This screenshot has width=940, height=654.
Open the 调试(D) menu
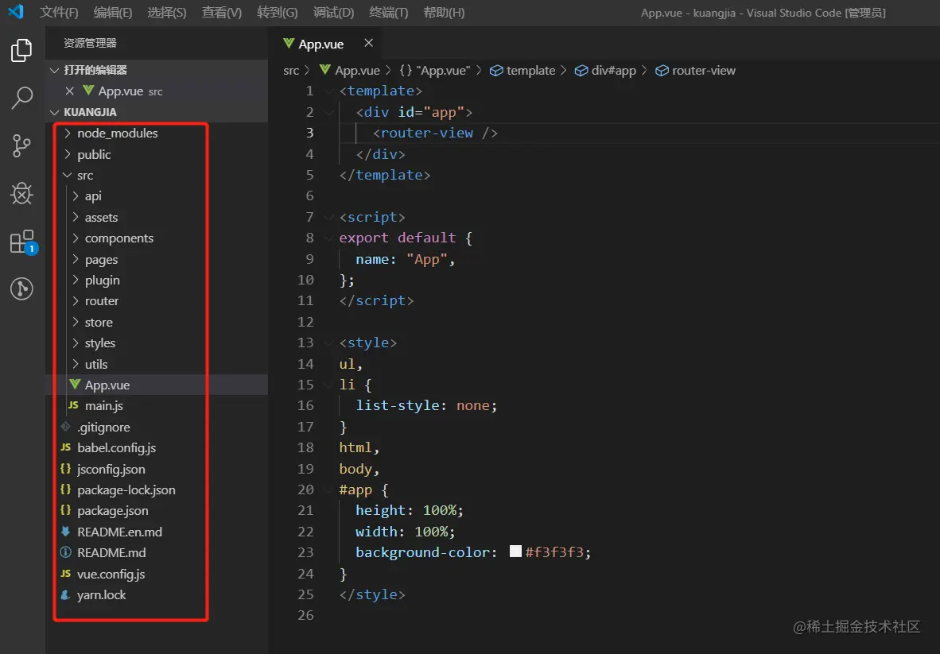[333, 12]
